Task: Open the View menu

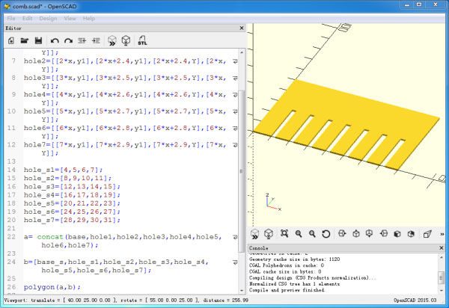Action: click(x=69, y=17)
